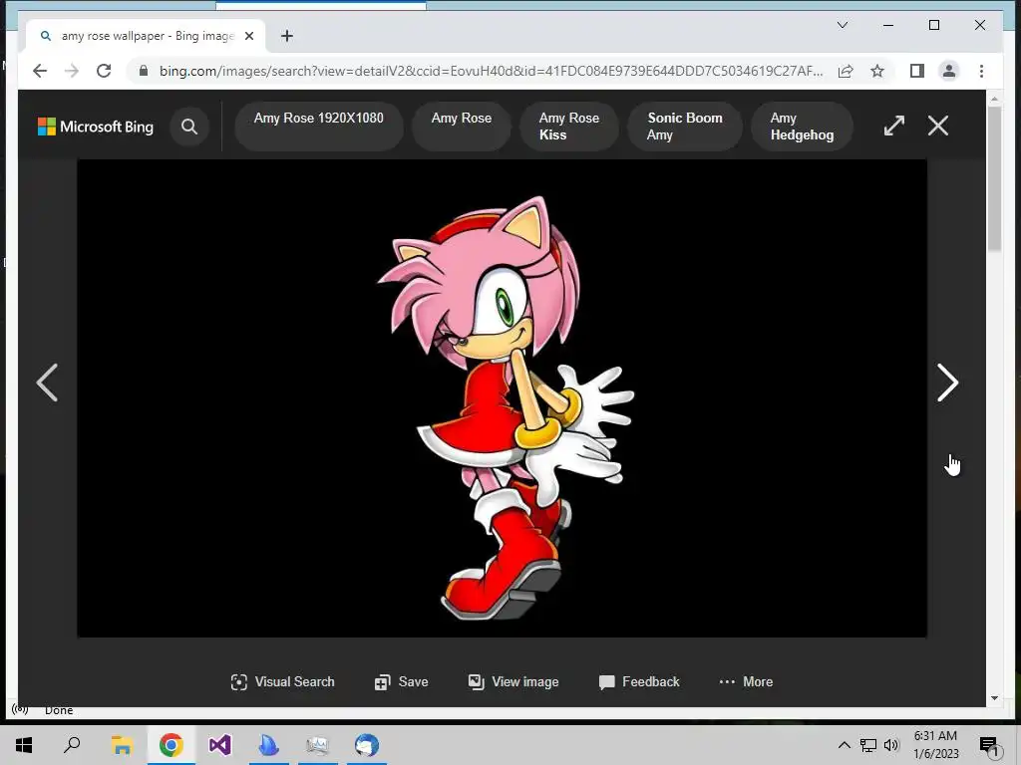Open a new browser tab
This screenshot has width=1021, height=765.
click(287, 36)
